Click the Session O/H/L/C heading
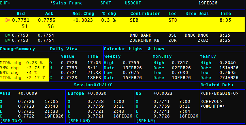This screenshot has height=125, width=246. pos(93,85)
